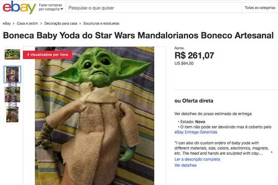This screenshot has width=278, height=185.
Task: Select the fourth product thumbnail
Action: [x=12, y=114]
